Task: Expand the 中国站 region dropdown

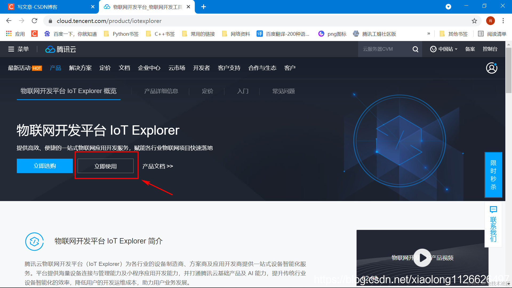Action: pos(444,49)
